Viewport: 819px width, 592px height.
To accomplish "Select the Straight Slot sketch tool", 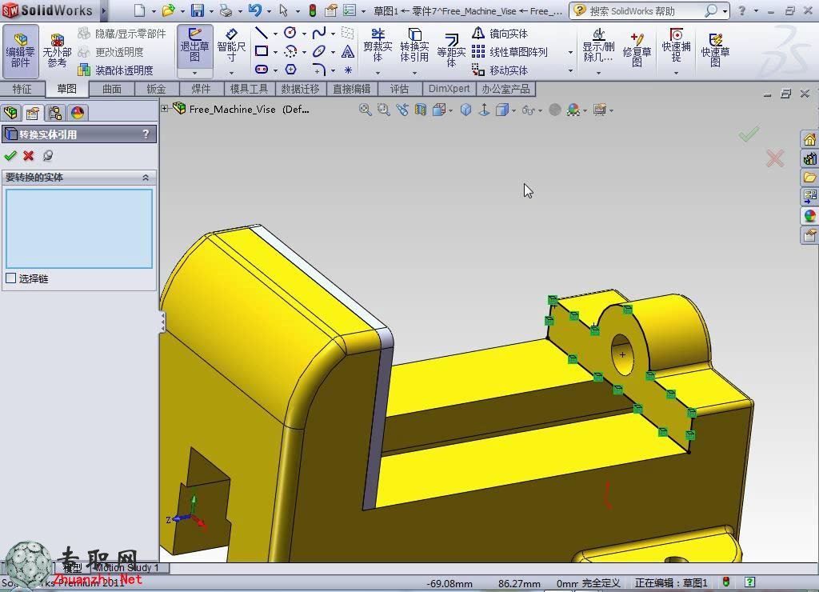I will click(x=262, y=69).
